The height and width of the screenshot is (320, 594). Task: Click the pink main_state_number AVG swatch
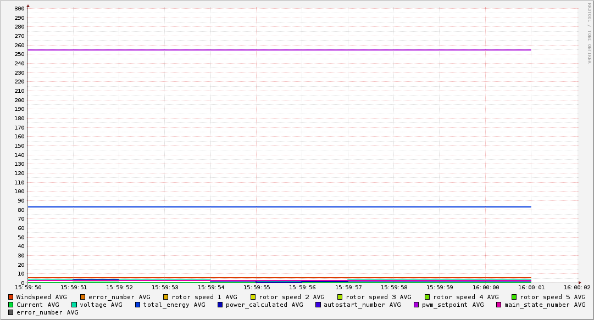499,305
